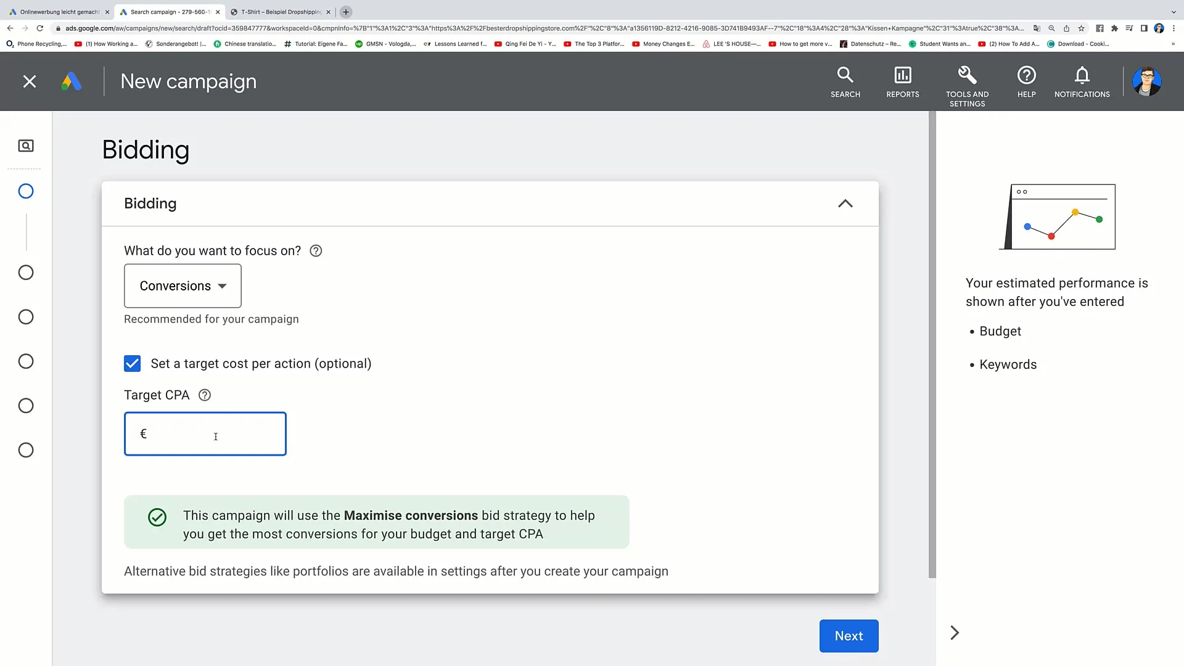Click the Next button
The width and height of the screenshot is (1184, 666).
click(x=849, y=636)
